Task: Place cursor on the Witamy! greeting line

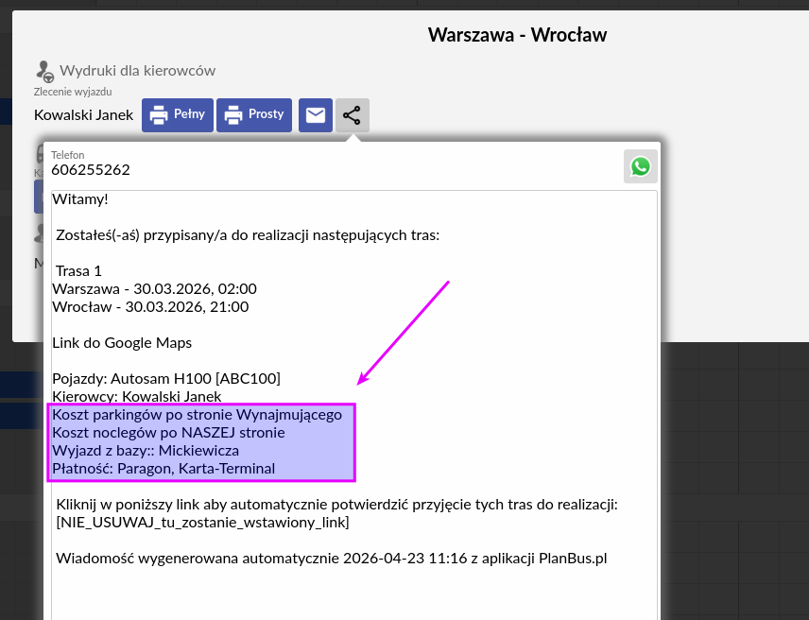Action: pyautogui.click(x=80, y=199)
